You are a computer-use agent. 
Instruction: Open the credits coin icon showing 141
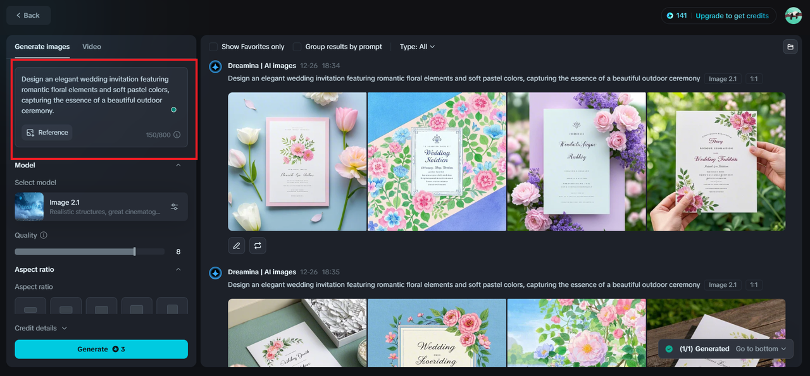click(670, 16)
